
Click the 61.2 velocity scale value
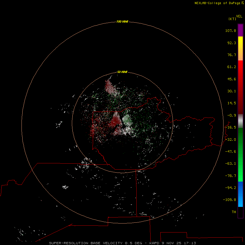232,67
